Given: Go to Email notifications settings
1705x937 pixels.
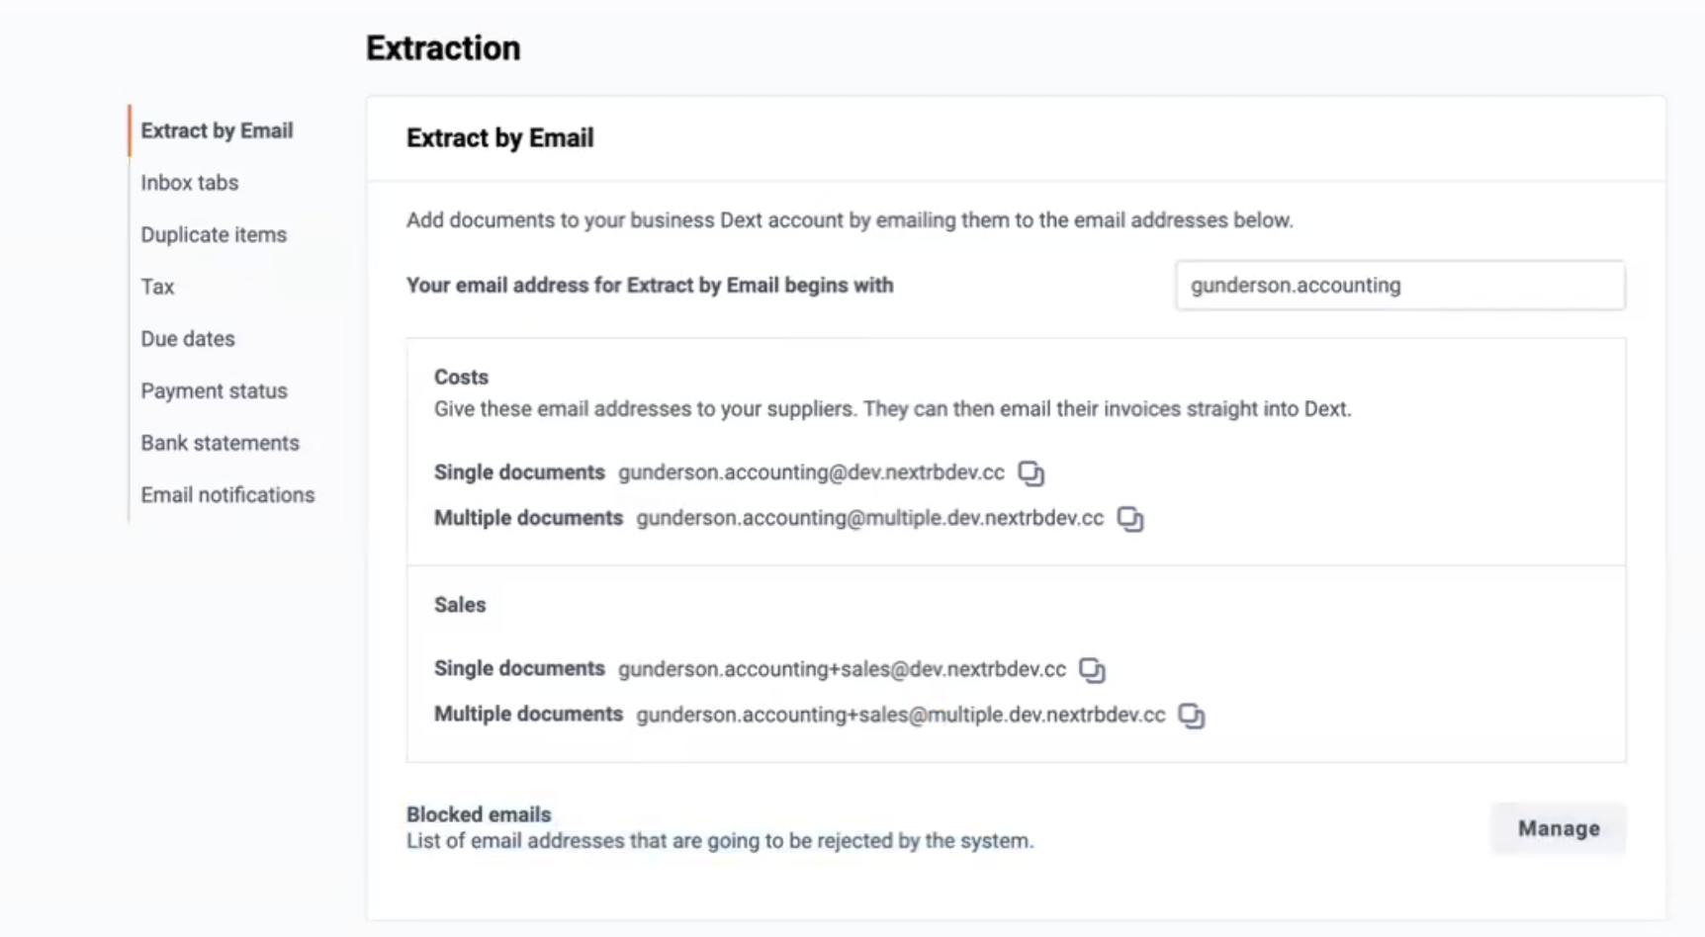Looking at the screenshot, I should (x=227, y=495).
